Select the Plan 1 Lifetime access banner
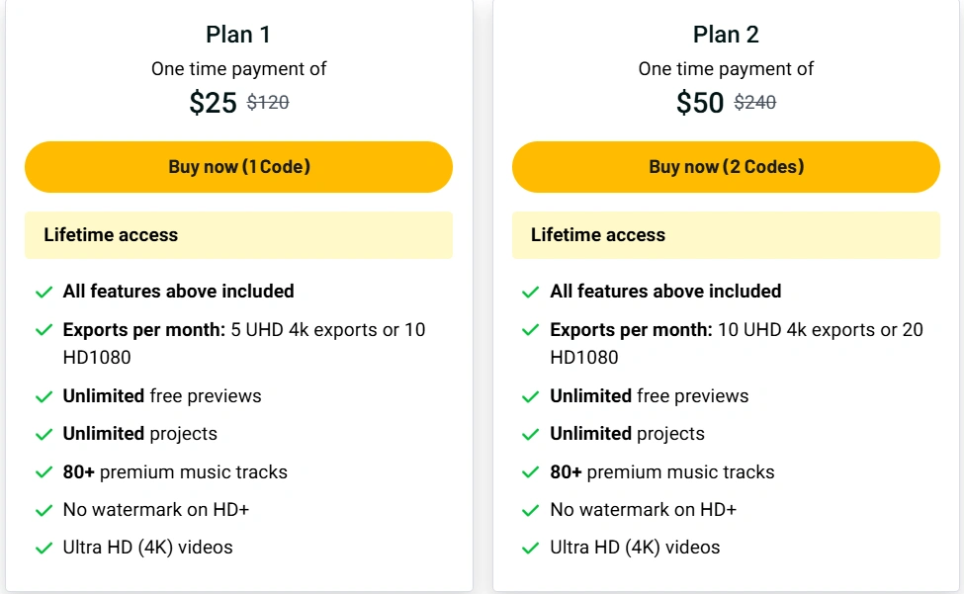Viewport: 964px width, 594px height. (x=238, y=235)
